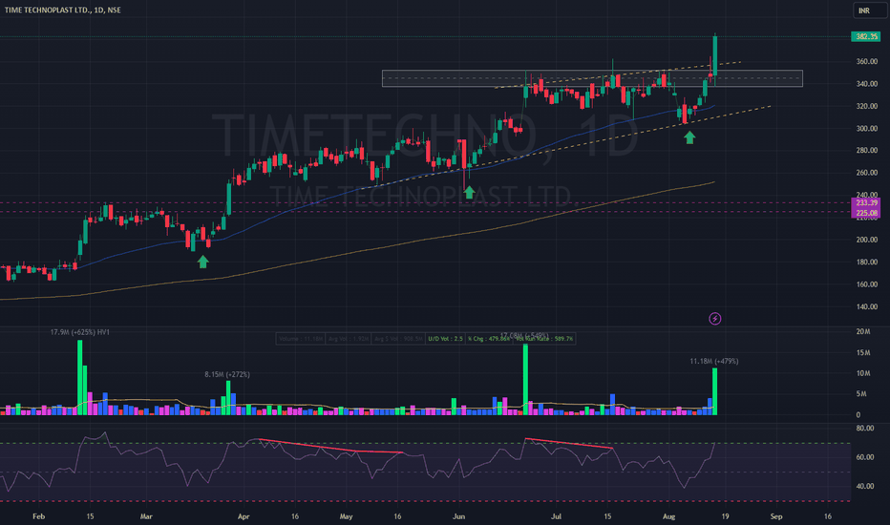Click the Jun label on time axis
The image size is (890, 525).
(458, 516)
